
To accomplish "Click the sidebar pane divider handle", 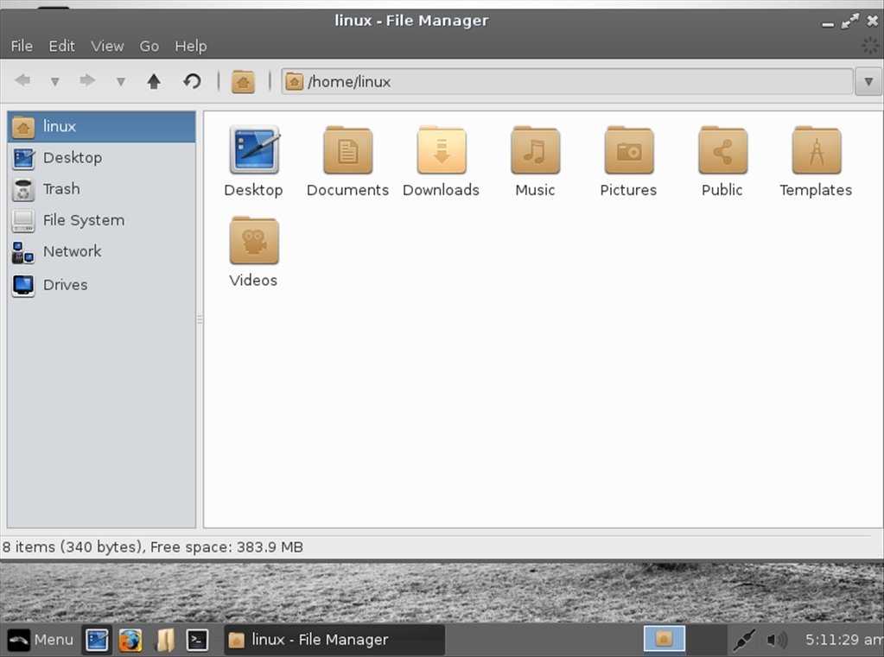I will 200,319.
